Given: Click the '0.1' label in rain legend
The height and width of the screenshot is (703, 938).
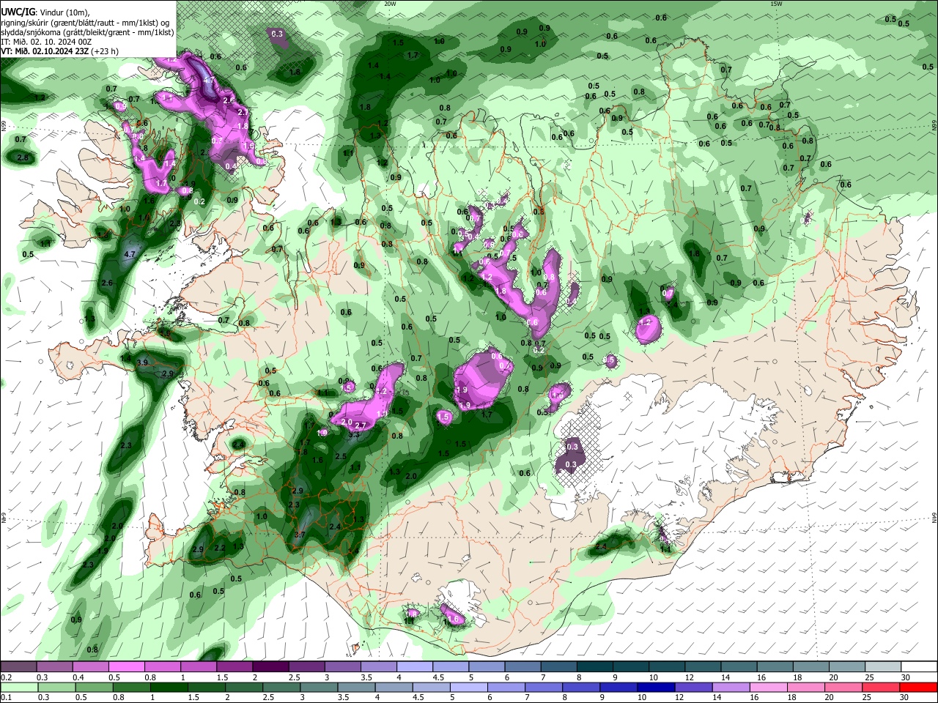Looking at the screenshot, I should [6, 697].
